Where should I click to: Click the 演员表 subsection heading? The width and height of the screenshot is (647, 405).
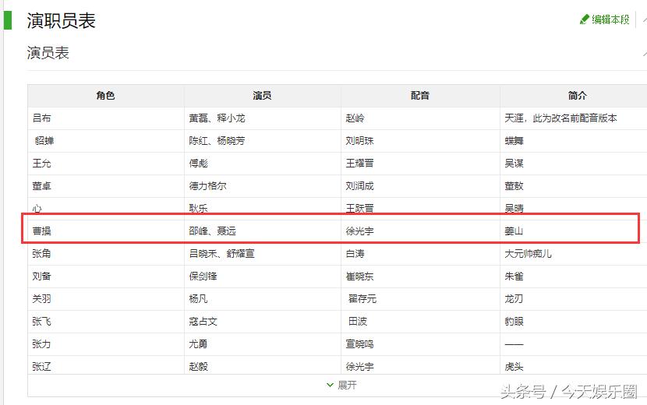[48, 53]
